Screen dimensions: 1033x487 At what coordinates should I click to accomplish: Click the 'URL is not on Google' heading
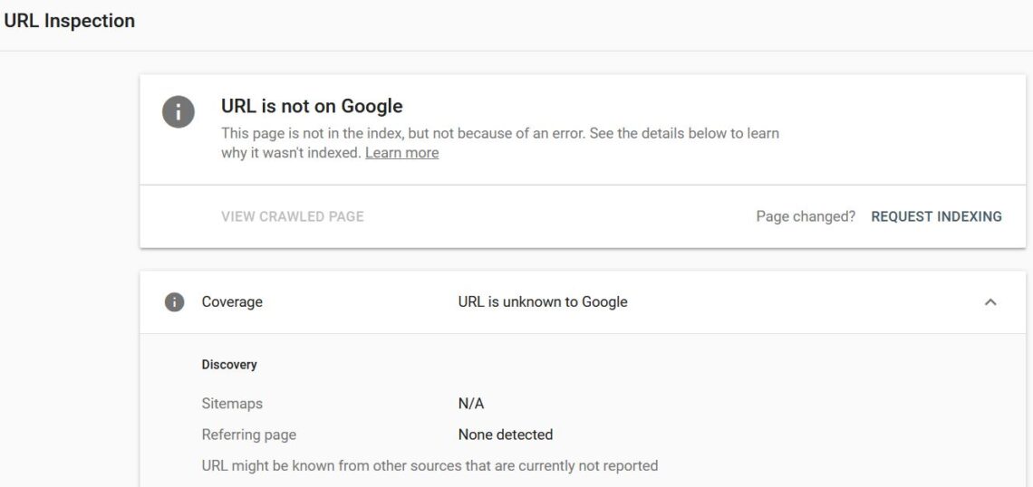[x=312, y=106]
